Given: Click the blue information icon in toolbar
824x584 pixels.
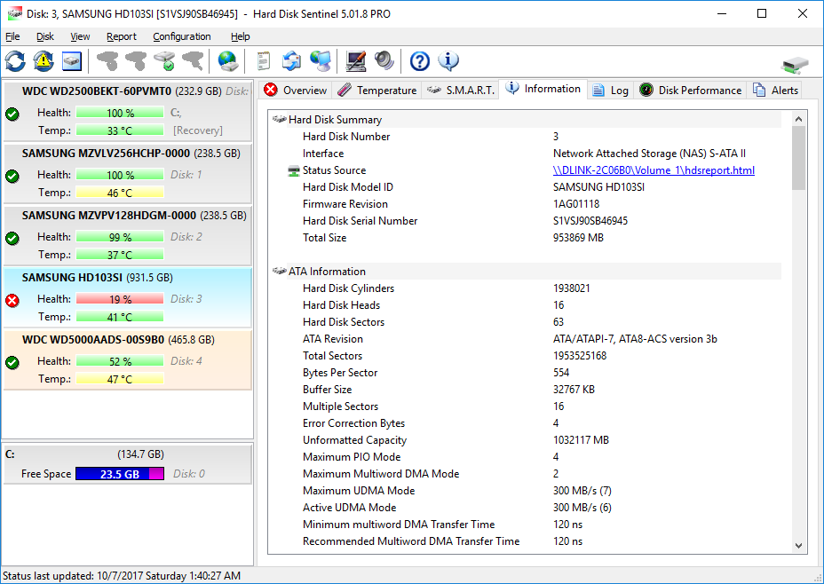Looking at the screenshot, I should (x=448, y=60).
